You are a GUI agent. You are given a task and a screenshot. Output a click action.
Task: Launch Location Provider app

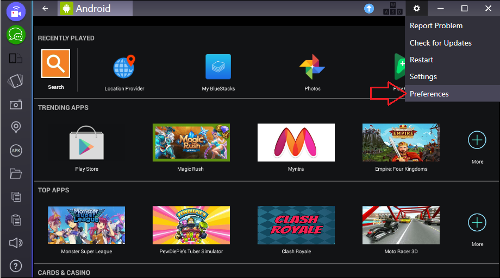coord(124,67)
